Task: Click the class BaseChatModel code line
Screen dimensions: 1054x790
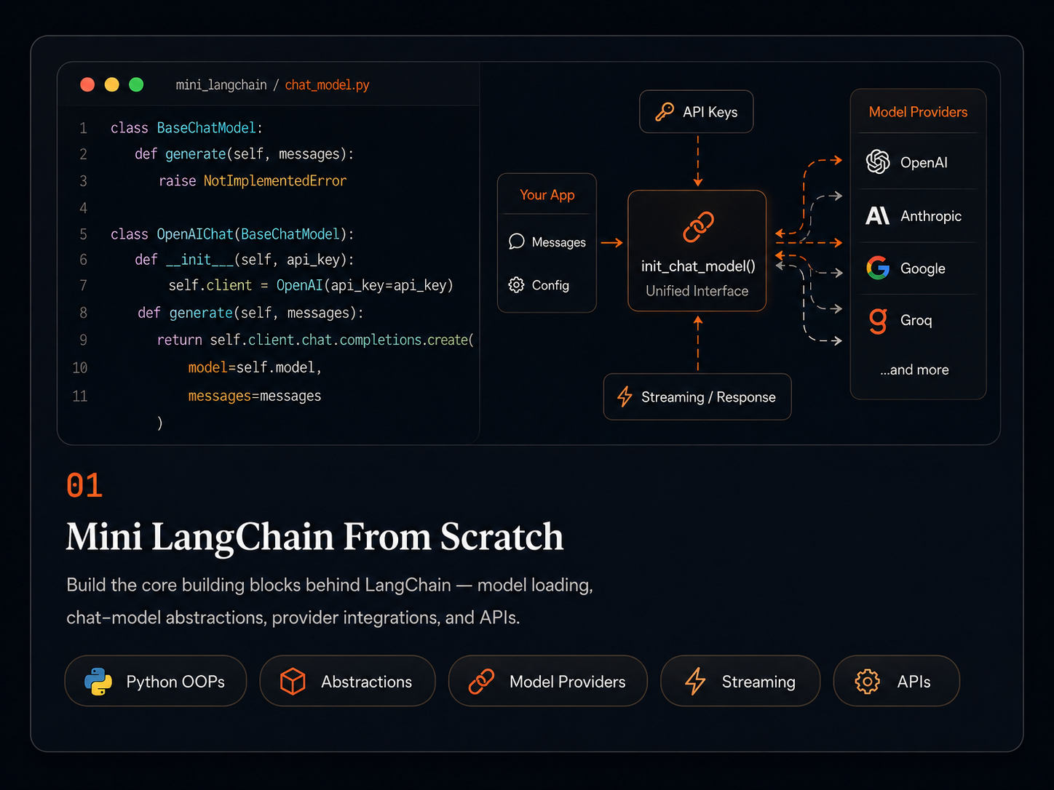Action: tap(186, 128)
